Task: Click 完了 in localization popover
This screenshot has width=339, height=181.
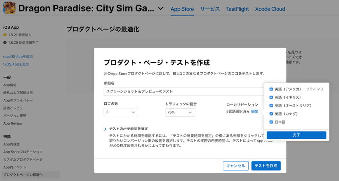Action: point(296,135)
